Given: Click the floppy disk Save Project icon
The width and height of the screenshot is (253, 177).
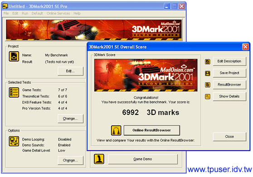Looking at the screenshot, I should point(208,73).
